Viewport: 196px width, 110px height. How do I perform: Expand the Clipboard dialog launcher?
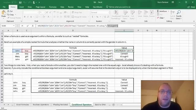21,21
